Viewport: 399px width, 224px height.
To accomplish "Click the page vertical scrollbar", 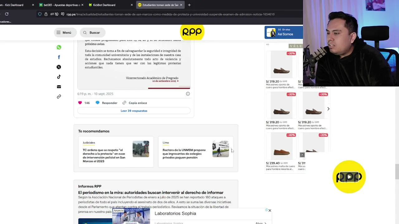I will point(397,172).
